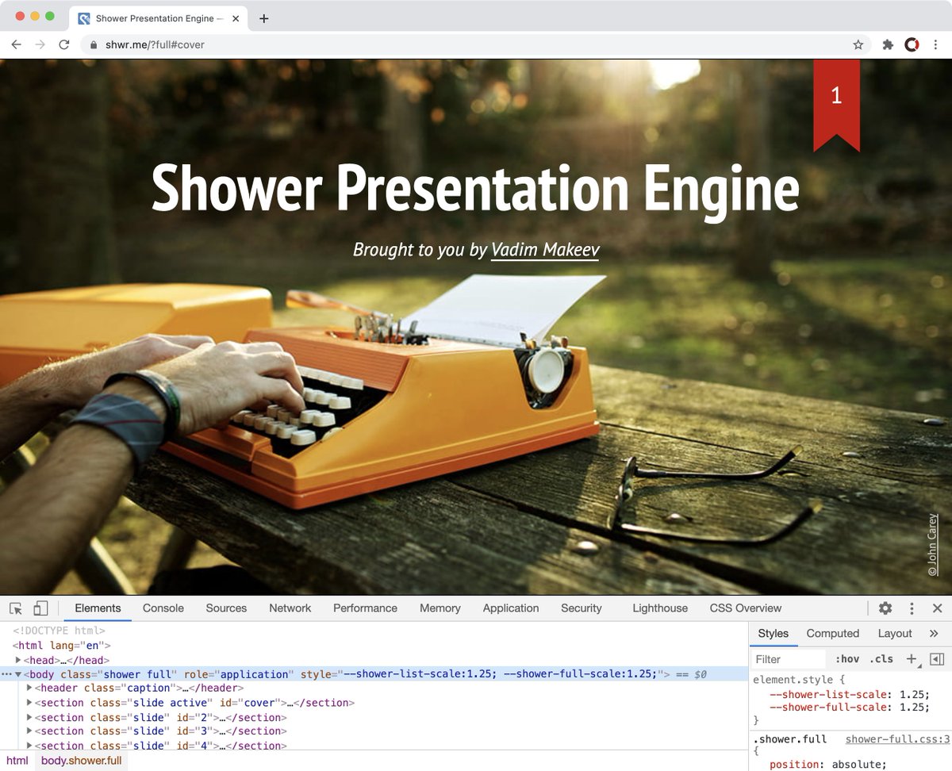Select the Styles sidebar tab
The height and width of the screenshot is (771, 952).
pos(773,633)
